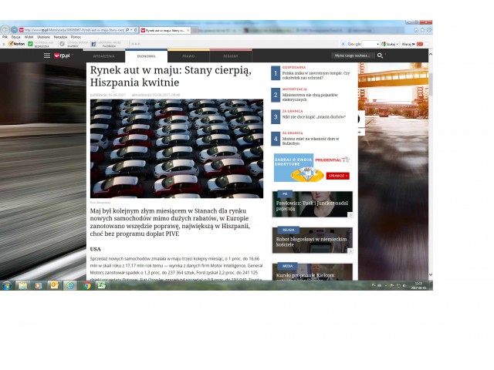Switch to the Ekonomia section tab
This screenshot has height=370, width=494.
(146, 56)
